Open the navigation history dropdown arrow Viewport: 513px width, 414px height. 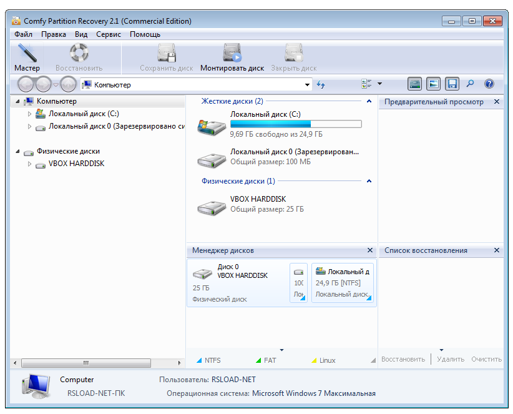coord(56,85)
